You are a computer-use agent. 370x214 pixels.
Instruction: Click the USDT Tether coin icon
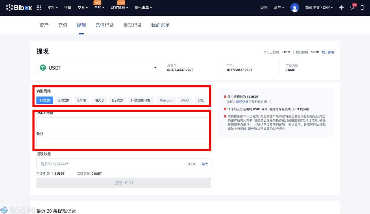[43, 67]
